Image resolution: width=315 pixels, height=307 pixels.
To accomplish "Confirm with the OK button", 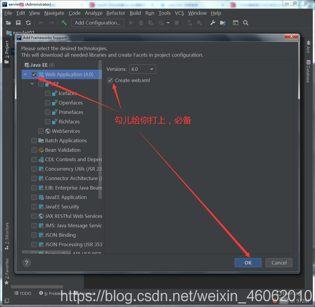I will 248,263.
